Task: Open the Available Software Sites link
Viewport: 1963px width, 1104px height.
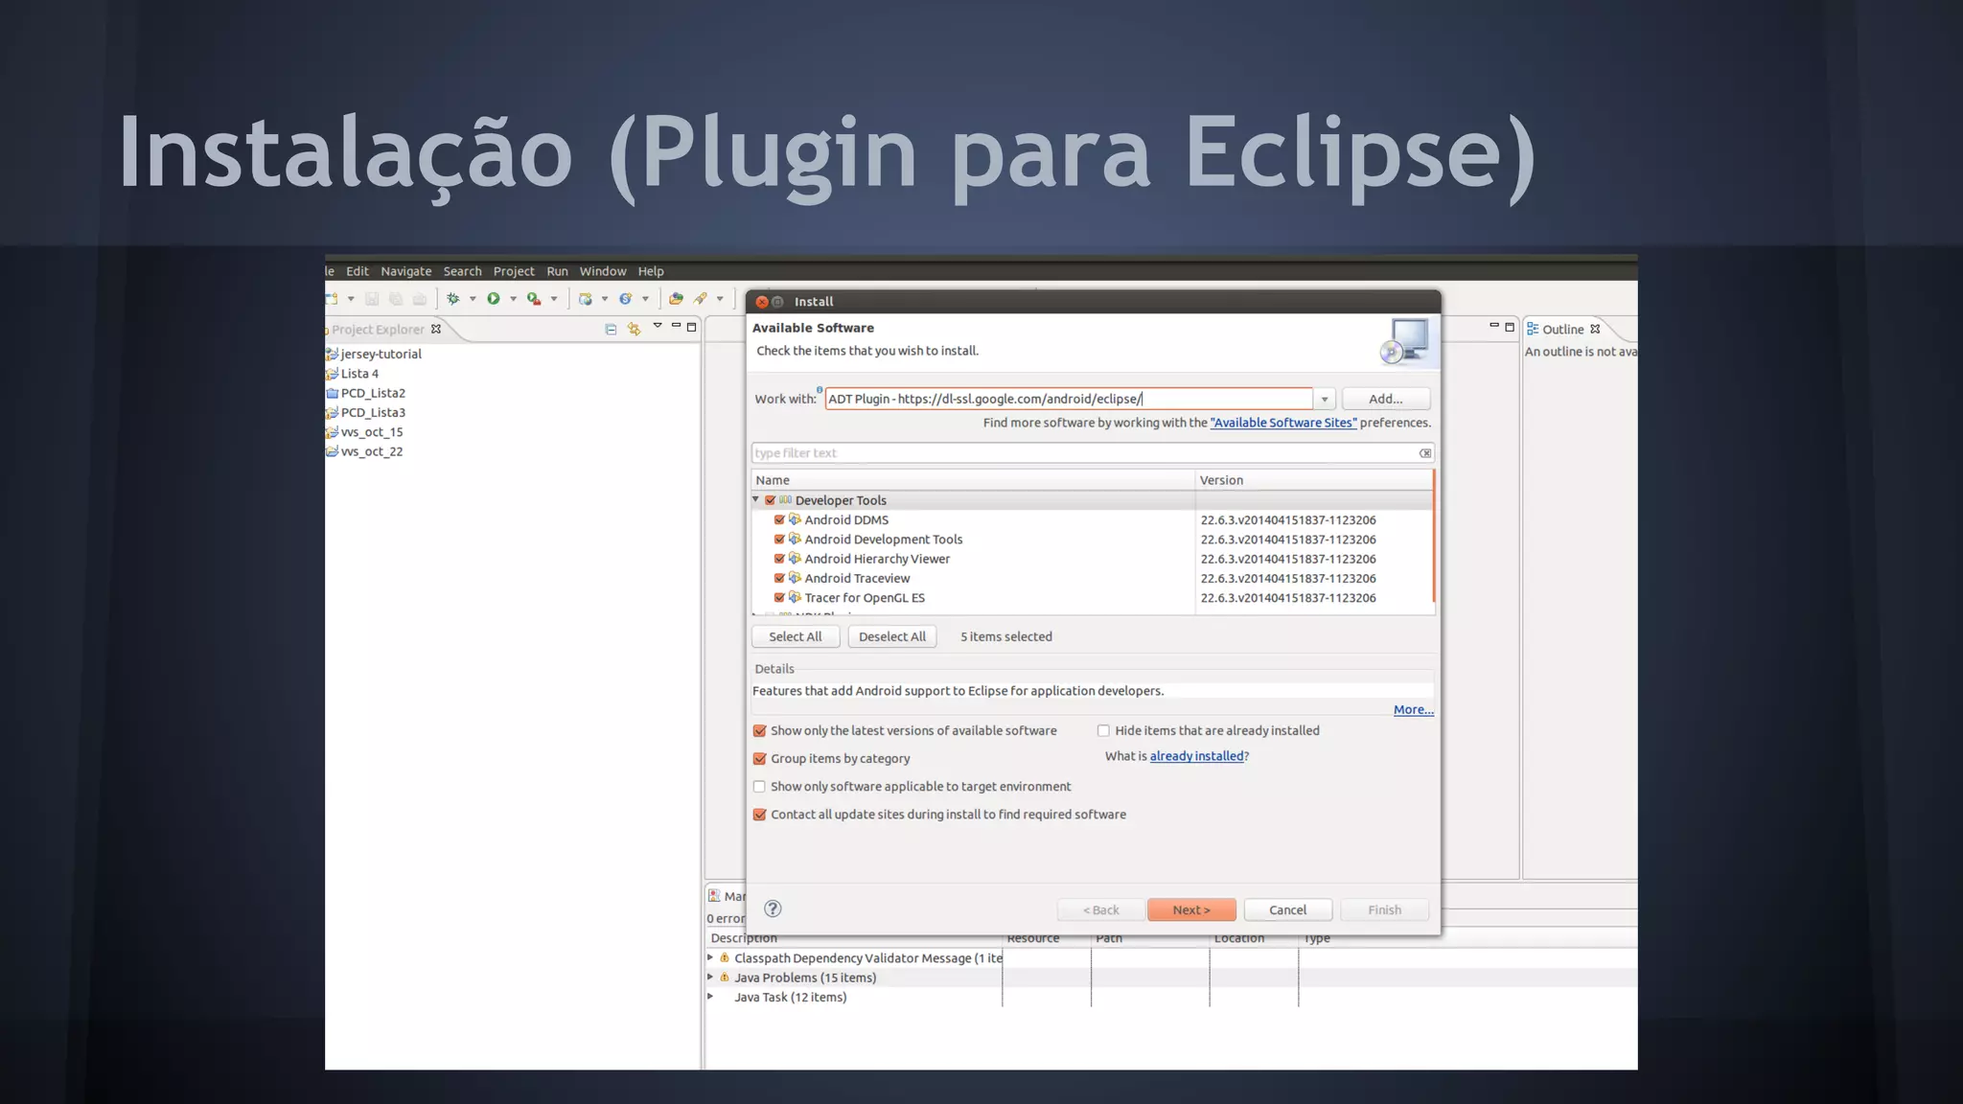Action: point(1283,423)
